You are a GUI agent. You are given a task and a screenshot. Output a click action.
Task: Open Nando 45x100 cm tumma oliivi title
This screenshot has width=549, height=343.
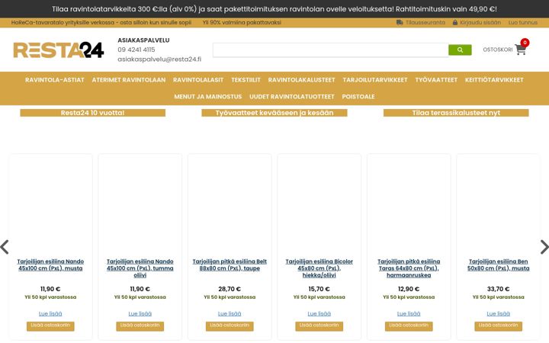(x=140, y=268)
